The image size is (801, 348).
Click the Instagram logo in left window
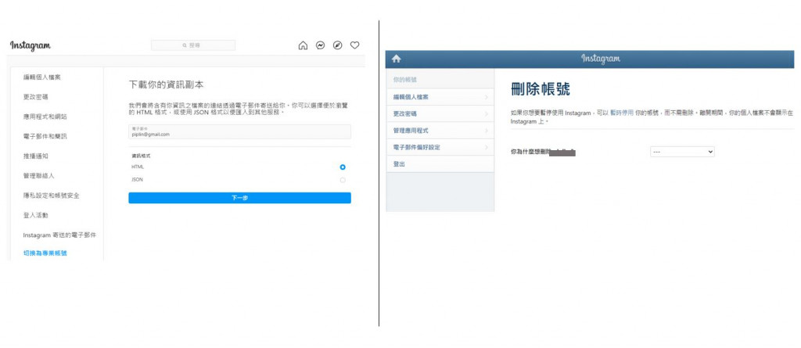(31, 45)
